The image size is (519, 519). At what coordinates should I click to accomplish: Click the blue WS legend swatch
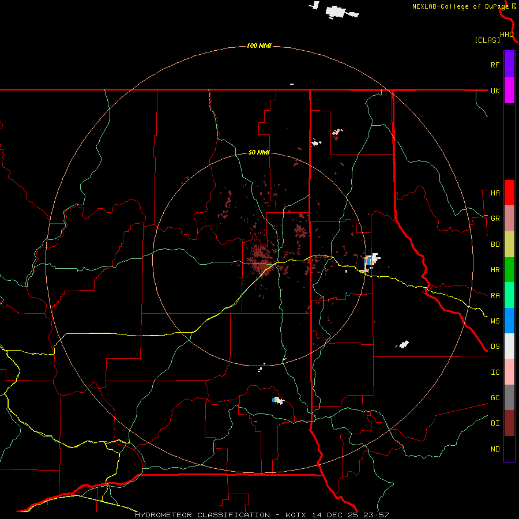coord(509,321)
